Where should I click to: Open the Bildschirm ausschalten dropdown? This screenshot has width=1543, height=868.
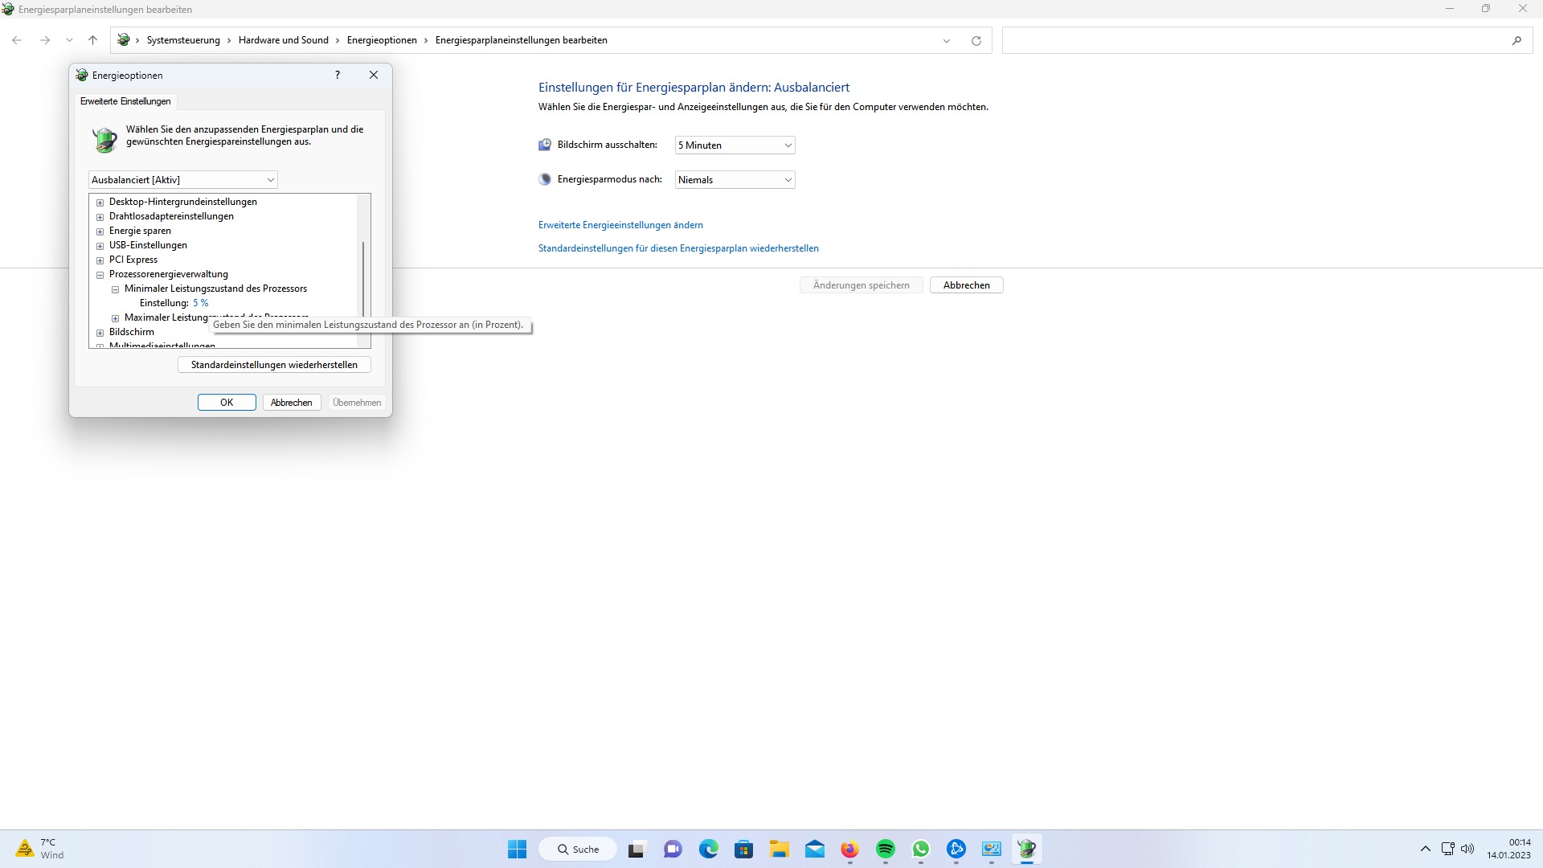click(735, 145)
